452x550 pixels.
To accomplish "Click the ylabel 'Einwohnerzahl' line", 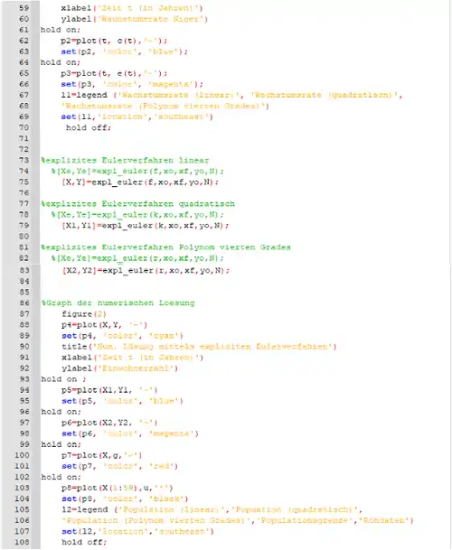I will coord(119,368).
